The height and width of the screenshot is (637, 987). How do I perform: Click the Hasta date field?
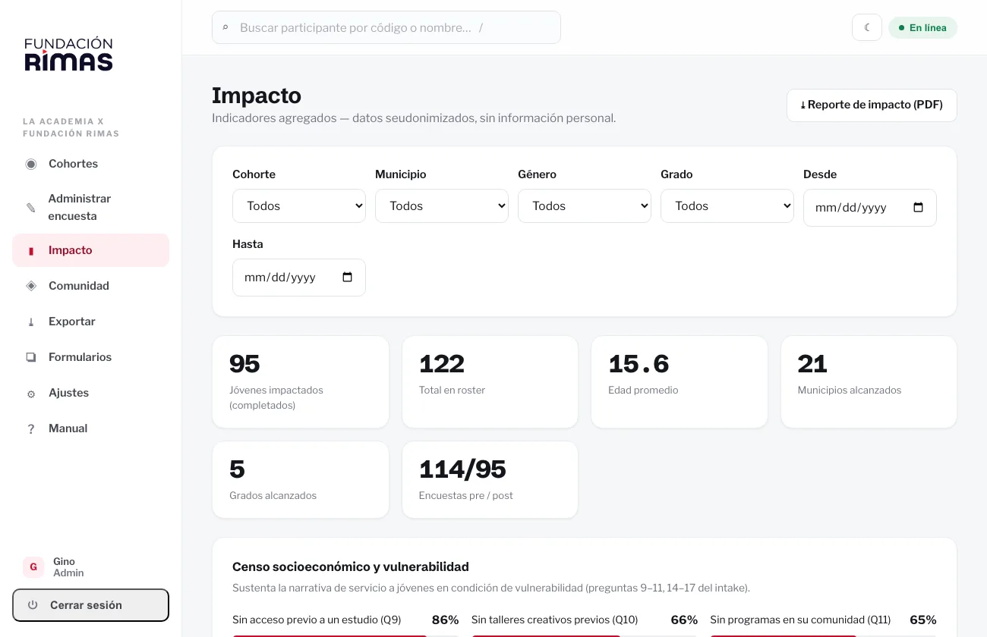(x=299, y=278)
